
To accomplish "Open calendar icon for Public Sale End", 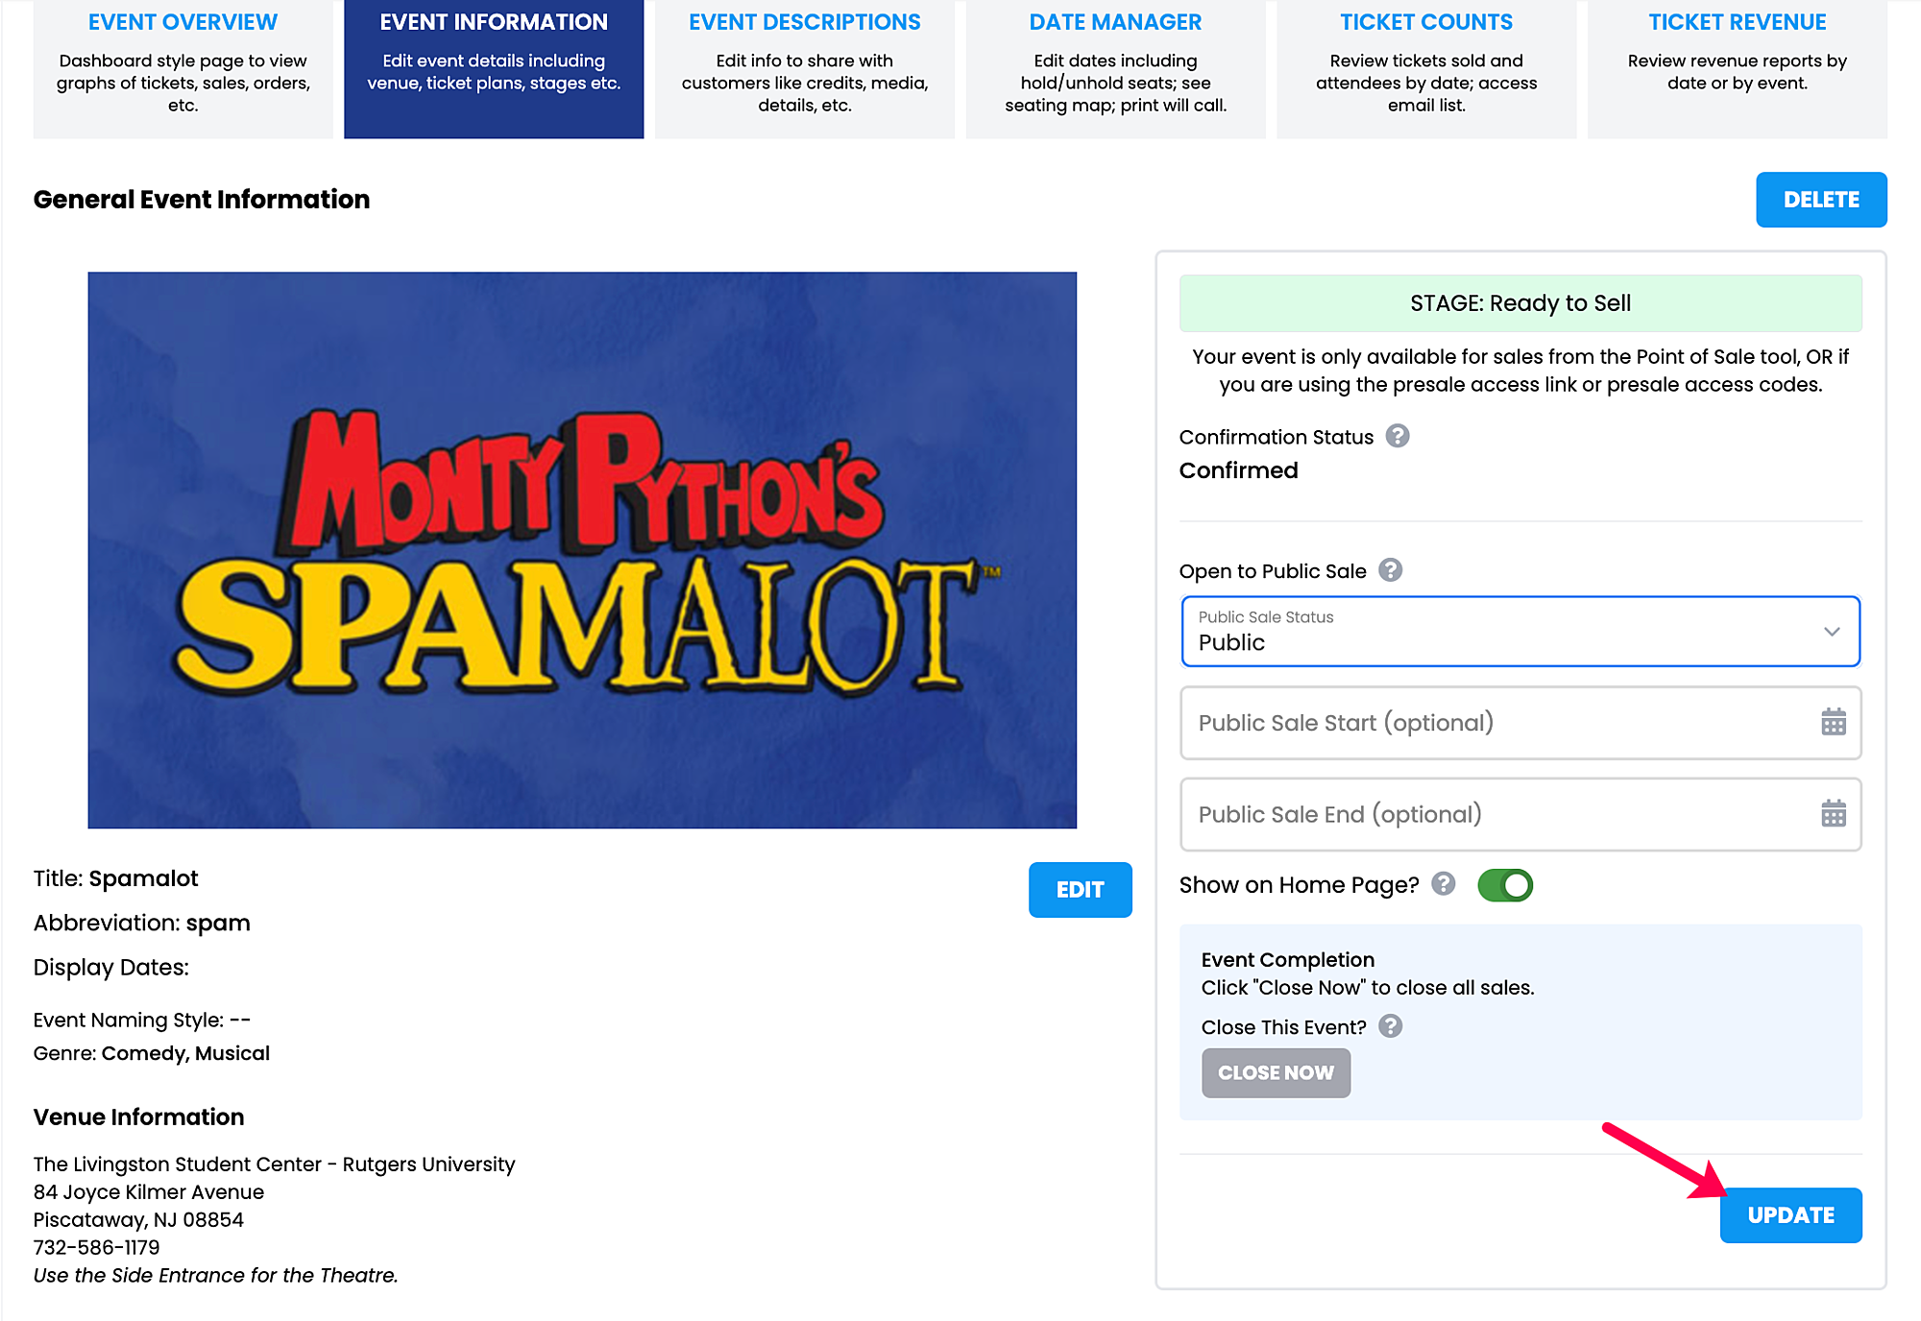I will click(1833, 814).
